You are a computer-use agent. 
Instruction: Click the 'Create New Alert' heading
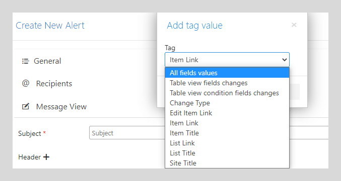point(50,26)
